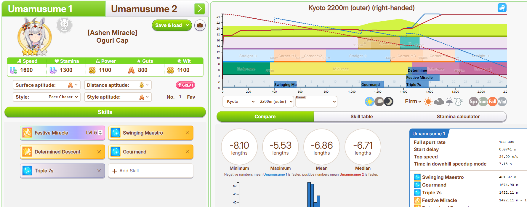
Task: Open the Preset dropdown
Action: point(316,102)
